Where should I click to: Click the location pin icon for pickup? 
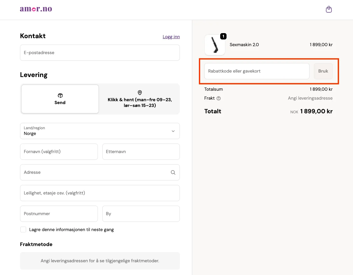pyautogui.click(x=139, y=93)
